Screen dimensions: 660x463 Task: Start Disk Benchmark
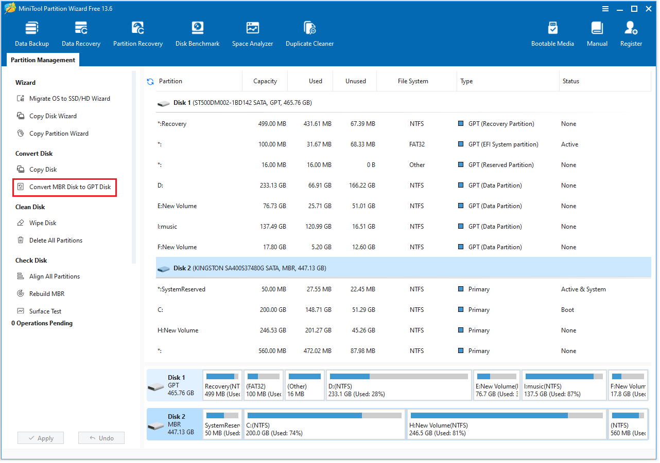coord(198,34)
